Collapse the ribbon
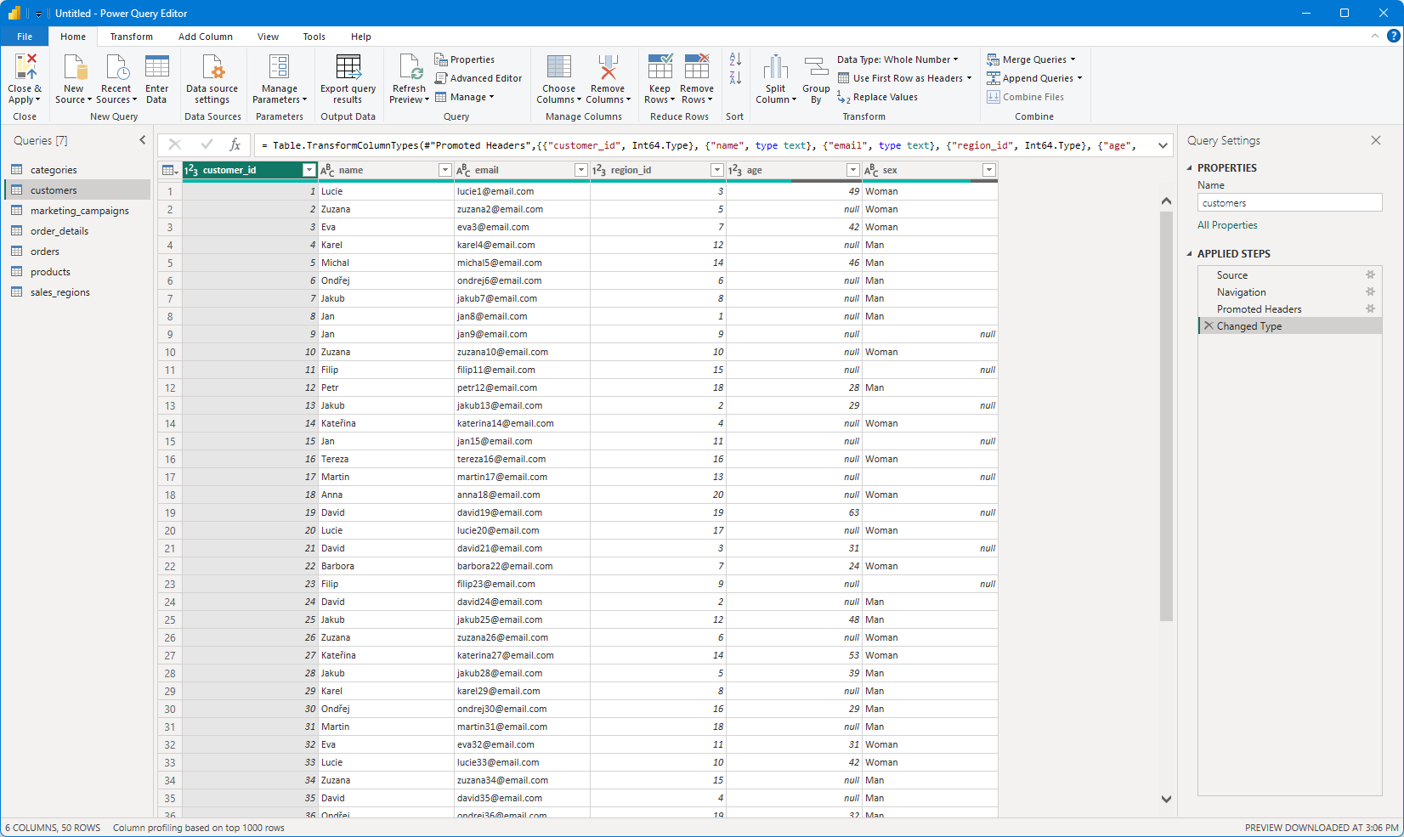 1375,36
